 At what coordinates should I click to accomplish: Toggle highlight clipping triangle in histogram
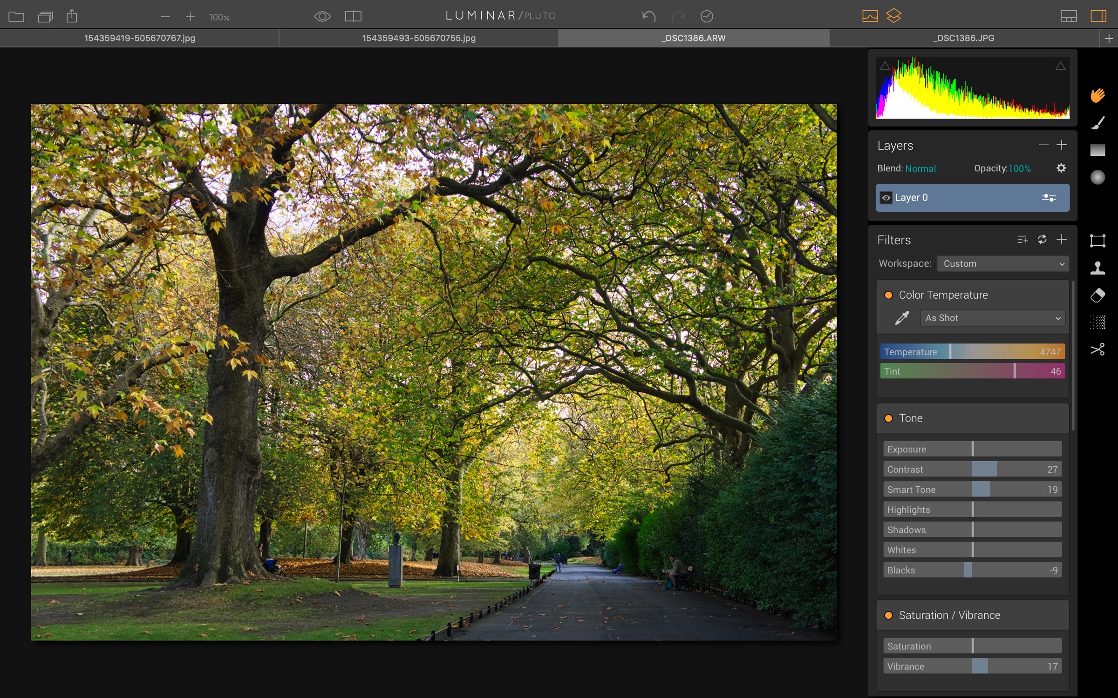pyautogui.click(x=1060, y=66)
